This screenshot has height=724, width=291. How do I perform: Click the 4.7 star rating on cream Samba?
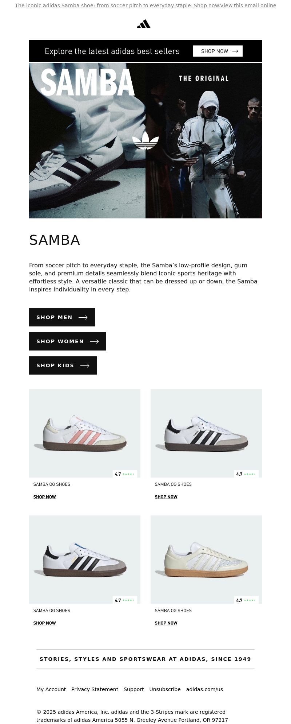(246, 600)
